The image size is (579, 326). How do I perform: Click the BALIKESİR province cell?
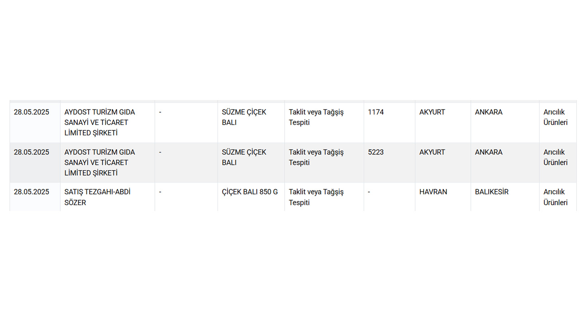[x=491, y=192]
